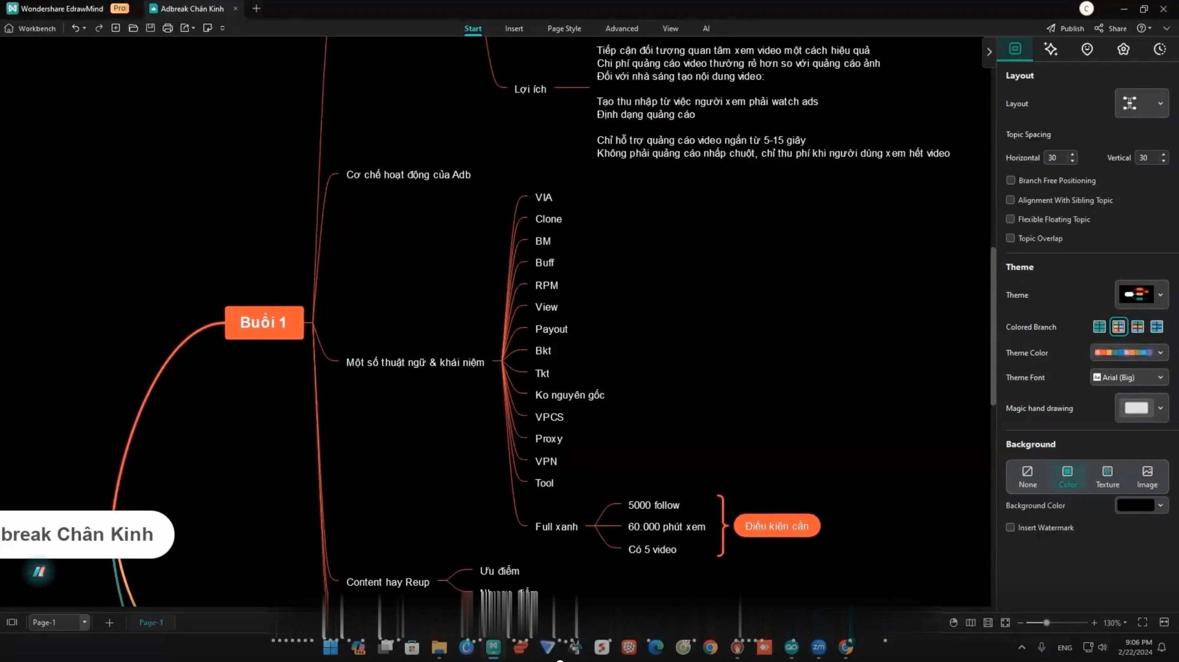Enable Flexible Floating Topic checkbox
This screenshot has width=1179, height=662.
tap(1010, 219)
